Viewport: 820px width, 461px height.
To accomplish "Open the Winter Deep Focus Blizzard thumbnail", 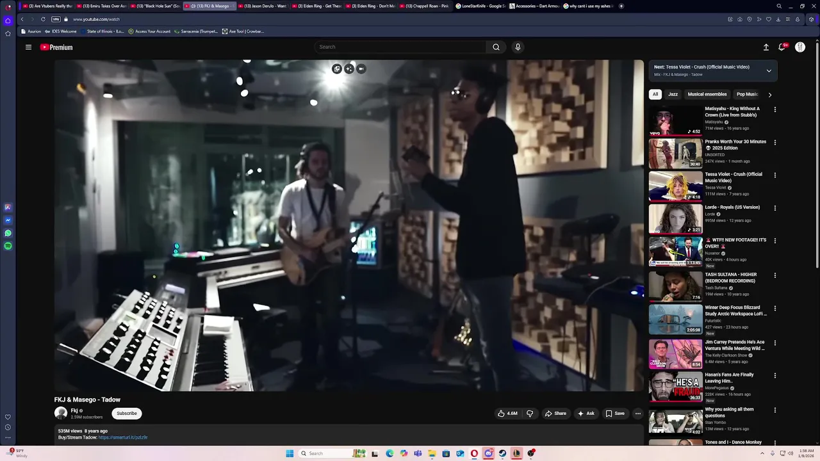I will point(675,319).
